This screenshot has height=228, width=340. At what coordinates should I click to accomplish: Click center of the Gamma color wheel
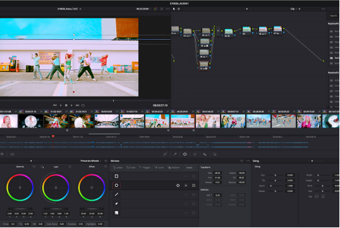pyautogui.click(x=20, y=188)
